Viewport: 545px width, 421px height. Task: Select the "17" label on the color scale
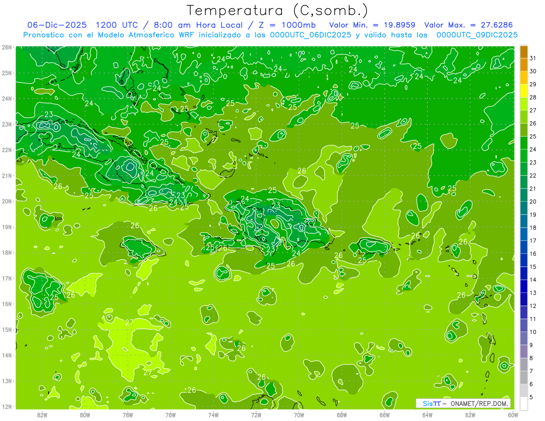(533, 241)
